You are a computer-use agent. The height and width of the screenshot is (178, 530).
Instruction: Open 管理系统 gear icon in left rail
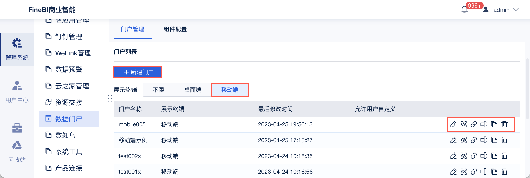pos(17,43)
